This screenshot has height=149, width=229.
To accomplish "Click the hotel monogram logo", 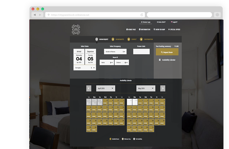I will [x=76, y=29].
